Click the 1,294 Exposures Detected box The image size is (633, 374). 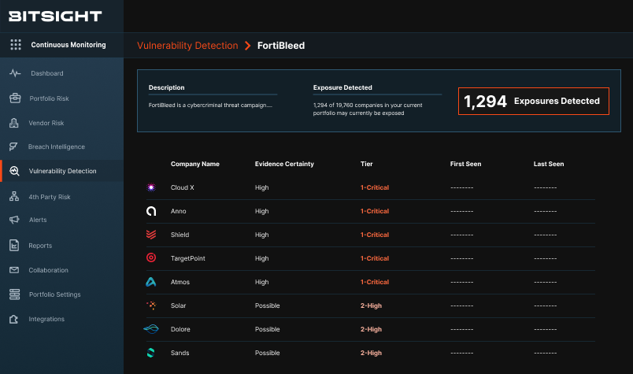point(533,101)
